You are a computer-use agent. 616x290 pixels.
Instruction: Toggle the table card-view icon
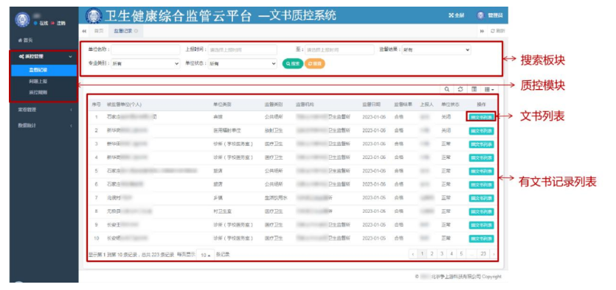474,89
